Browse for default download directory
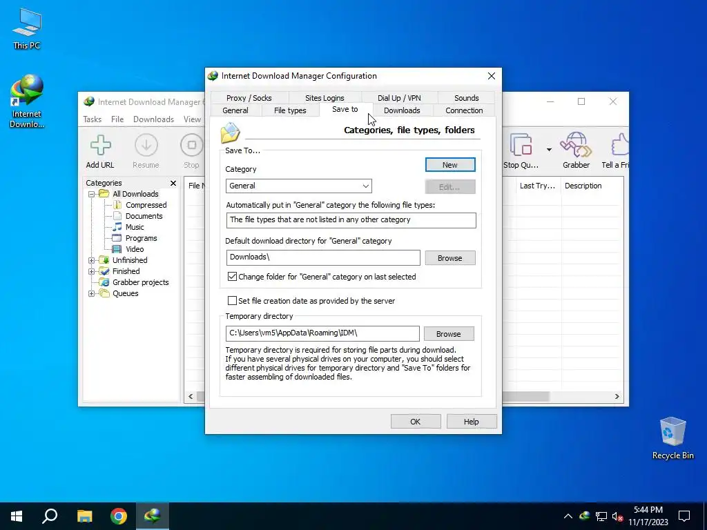 click(x=450, y=258)
